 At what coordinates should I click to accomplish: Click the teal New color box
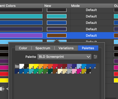click(57, 16)
